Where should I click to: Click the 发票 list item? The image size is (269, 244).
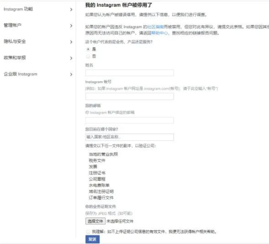[x=93, y=167]
